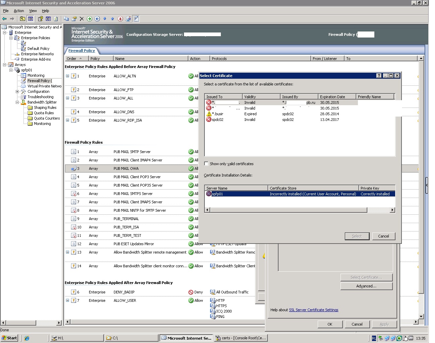Click the Name column header
Image resolution: width=435 pixels, height=343 pixels.
click(x=150, y=59)
